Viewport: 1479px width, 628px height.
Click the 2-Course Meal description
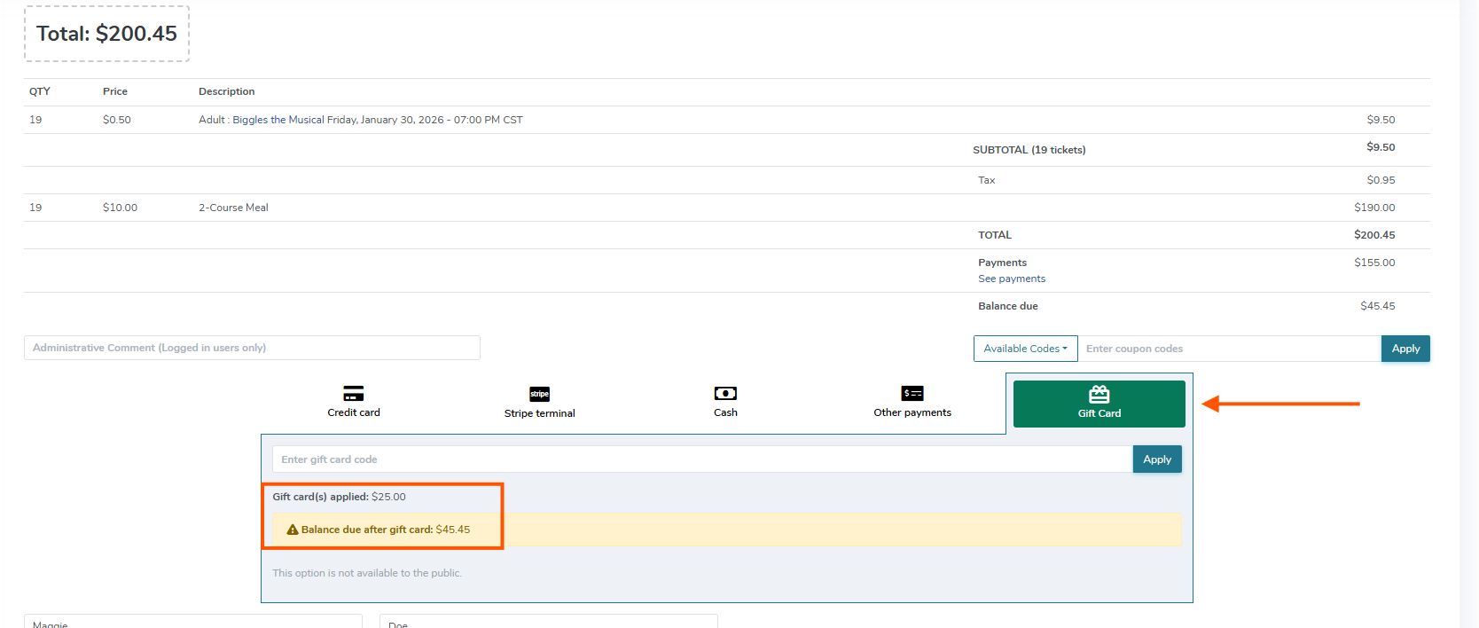(233, 208)
